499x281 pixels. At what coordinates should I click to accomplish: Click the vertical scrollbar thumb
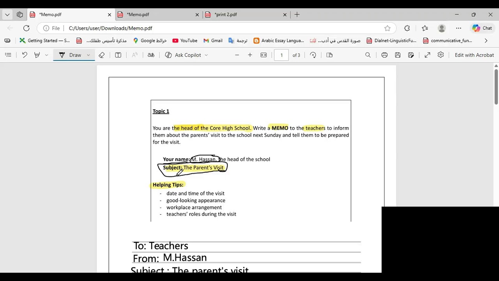tap(496, 87)
